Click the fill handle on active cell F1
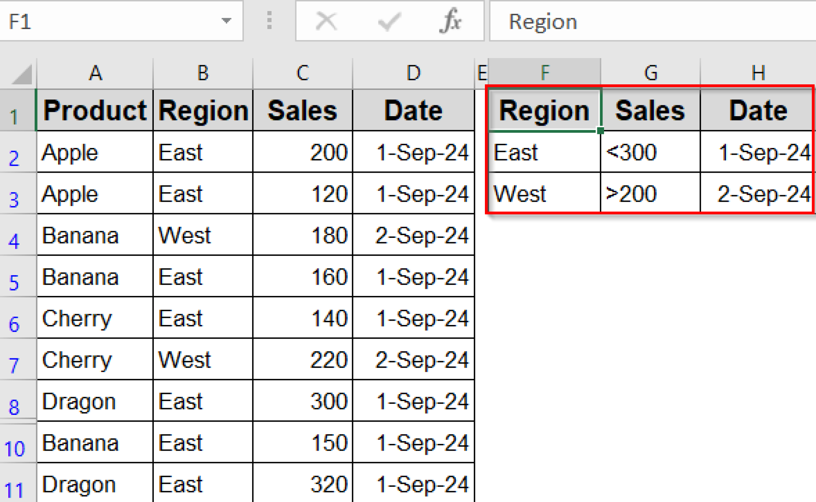816x502 pixels. coord(600,130)
